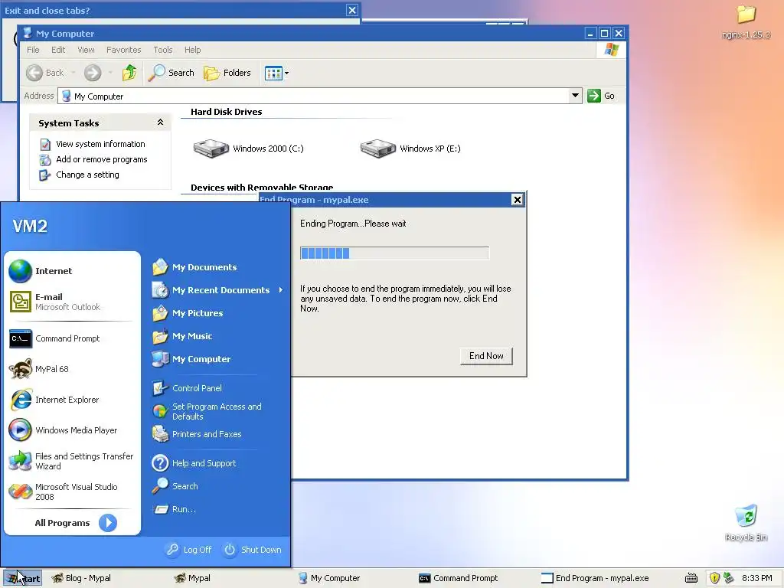Screen dimensions: 784x588
Task: Close the Exit and close tabs dialog
Action: (x=352, y=10)
